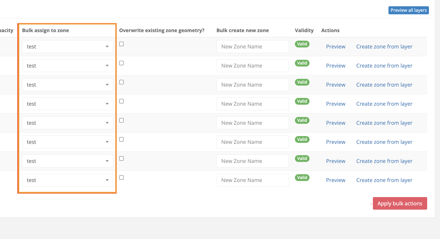The height and width of the screenshot is (239, 440).
Task: Click the Valid badge in the seventh row
Action: pos(302,159)
